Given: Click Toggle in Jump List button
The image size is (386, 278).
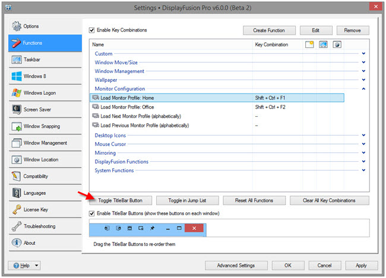Looking at the screenshot, I should coord(187,200).
